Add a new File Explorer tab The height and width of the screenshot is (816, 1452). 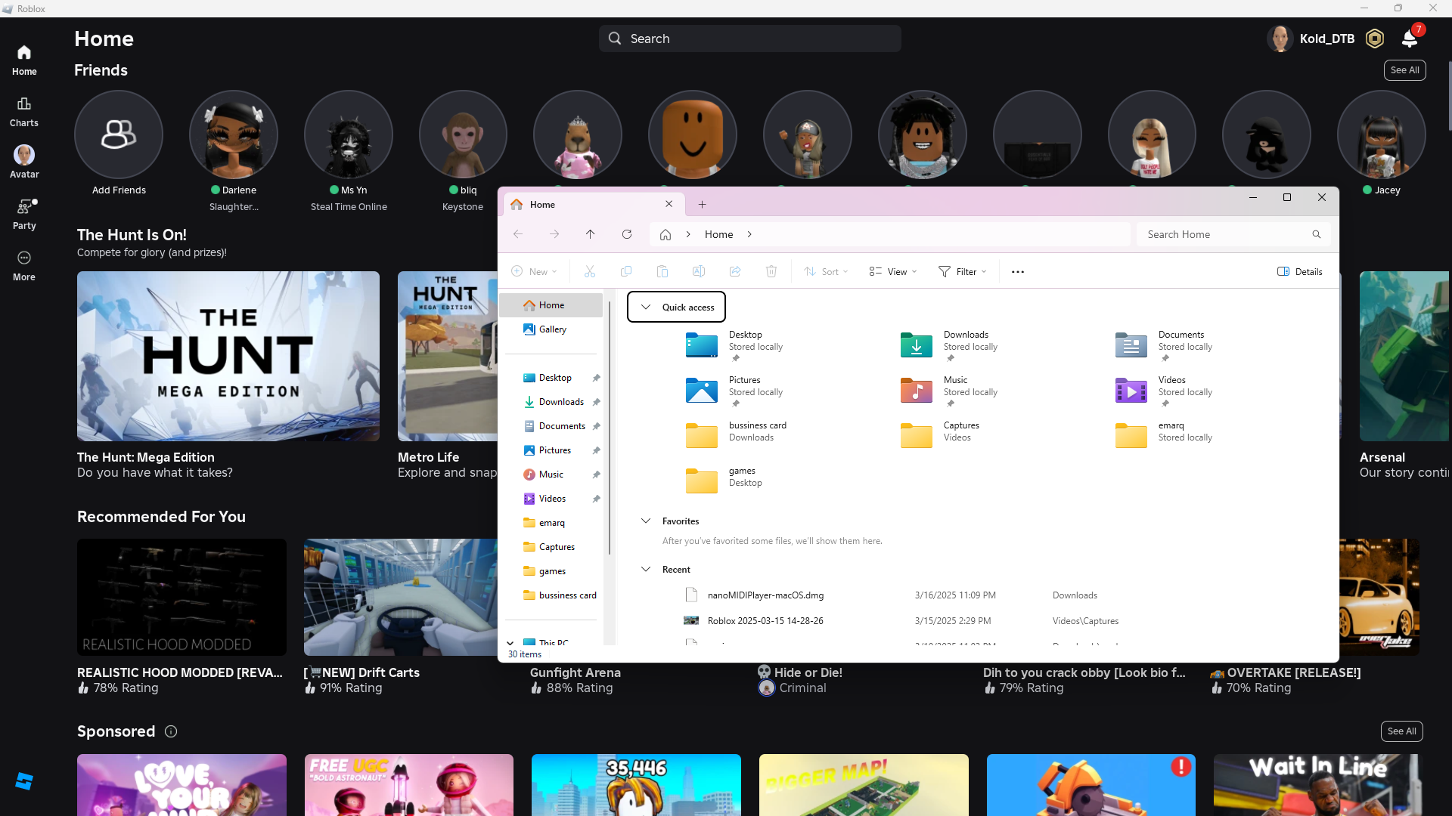(702, 205)
